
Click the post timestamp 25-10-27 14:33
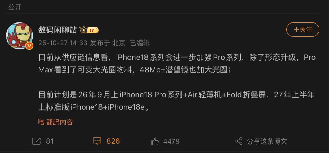click(x=63, y=43)
